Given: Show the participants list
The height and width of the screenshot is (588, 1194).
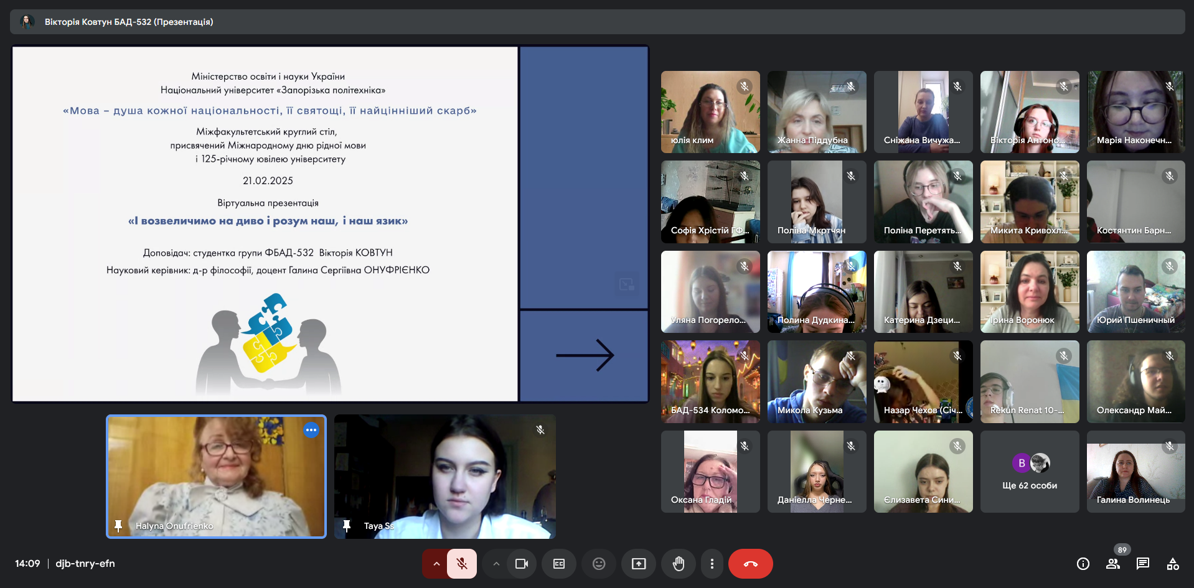Looking at the screenshot, I should point(1113,564).
